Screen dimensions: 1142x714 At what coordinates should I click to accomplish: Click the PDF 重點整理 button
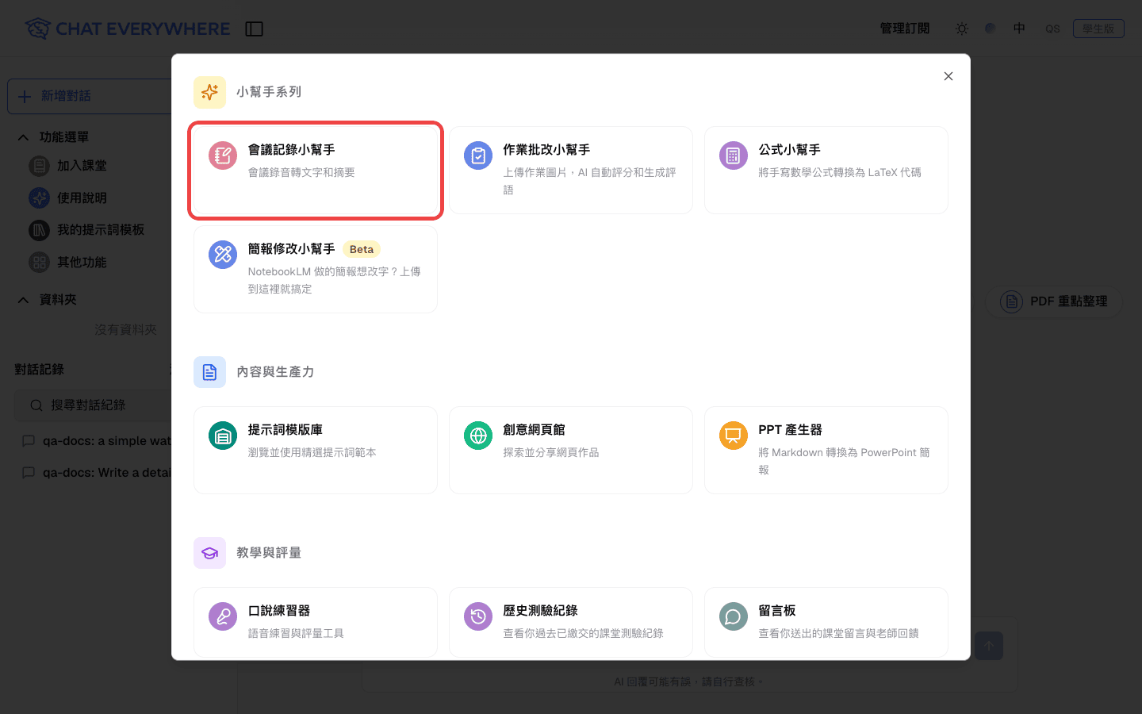pyautogui.click(x=1053, y=301)
